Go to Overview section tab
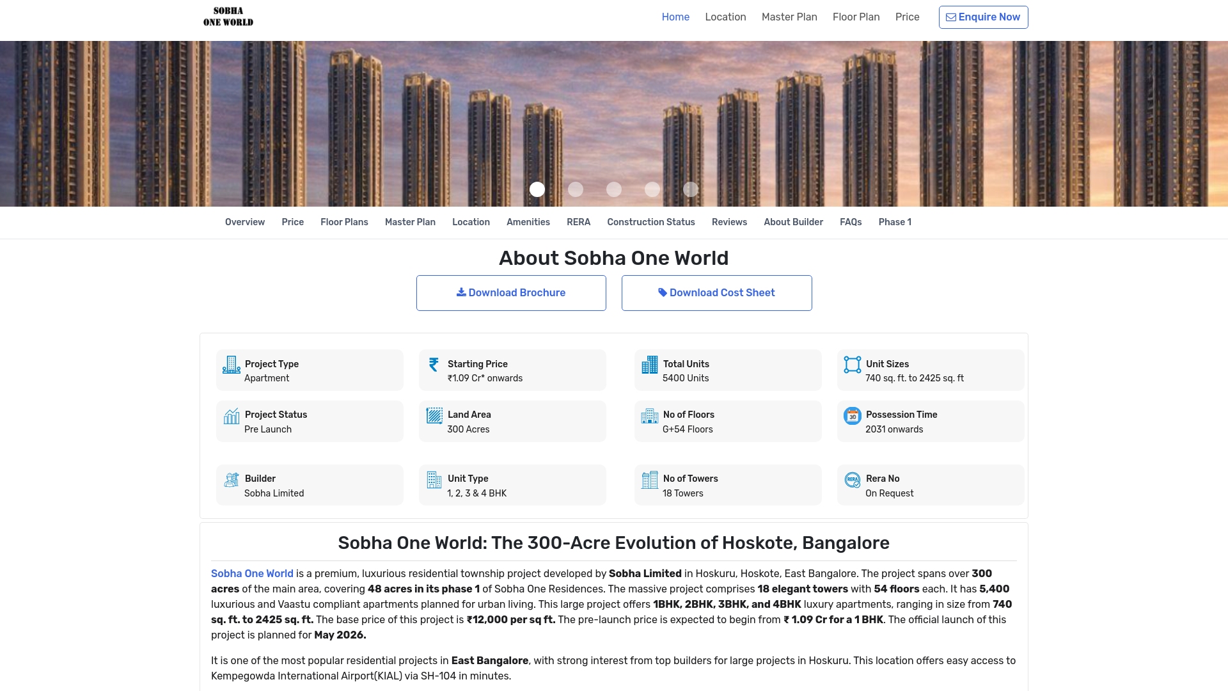This screenshot has height=691, width=1228. tap(245, 222)
